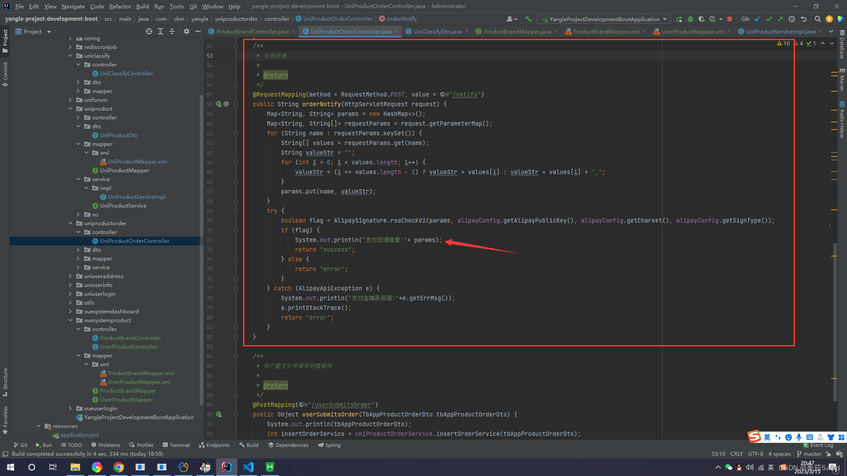Close UniProductOrderController.java tab

tap(397, 31)
